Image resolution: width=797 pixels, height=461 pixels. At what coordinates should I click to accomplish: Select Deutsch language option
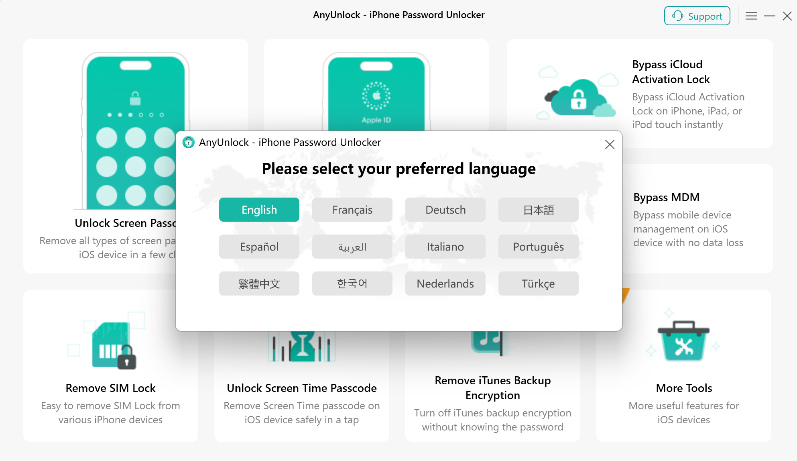click(445, 209)
